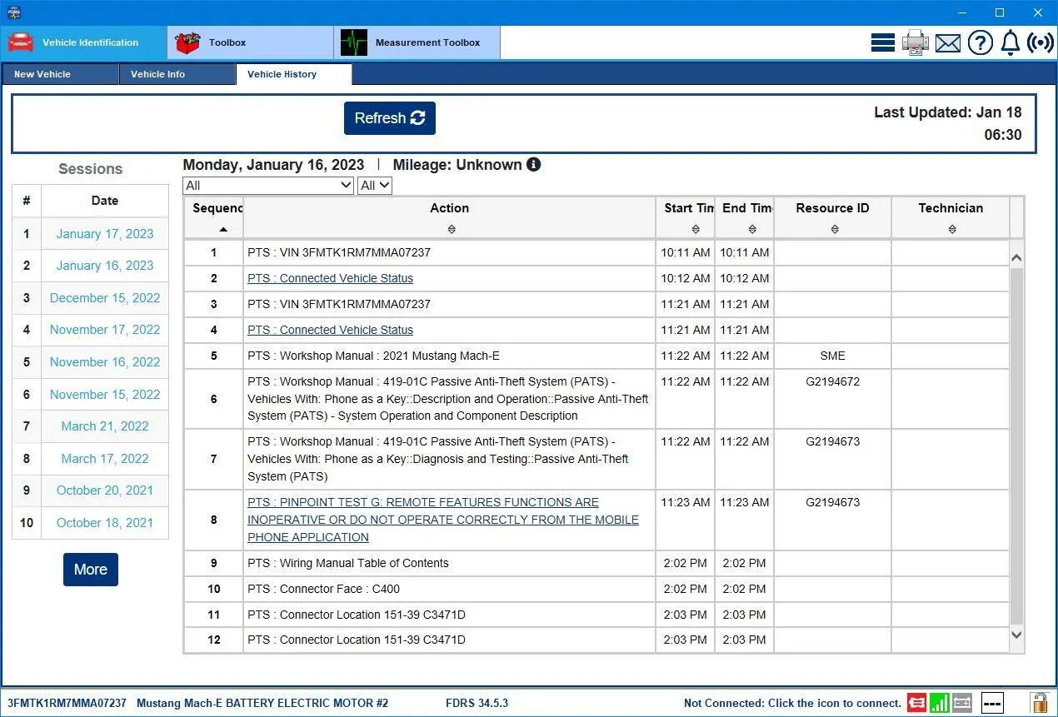Sort by Sequence column arrow
The height and width of the screenshot is (717, 1058).
pyautogui.click(x=223, y=229)
